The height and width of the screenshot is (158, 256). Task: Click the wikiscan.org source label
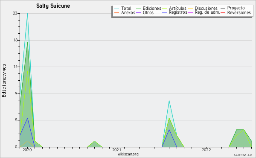point(128,154)
